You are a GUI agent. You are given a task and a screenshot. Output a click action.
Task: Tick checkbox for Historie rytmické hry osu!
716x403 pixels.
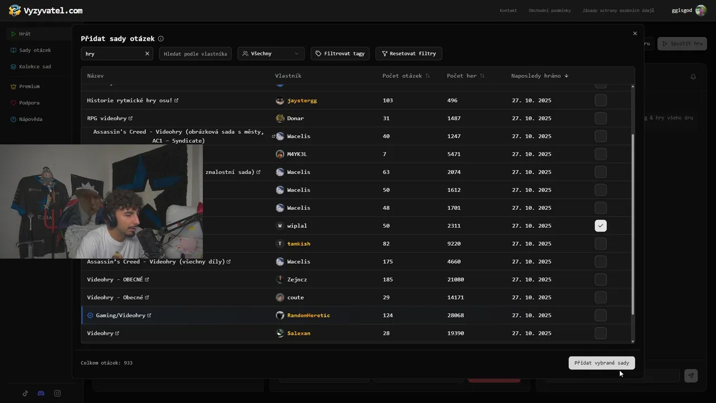pos(600,101)
